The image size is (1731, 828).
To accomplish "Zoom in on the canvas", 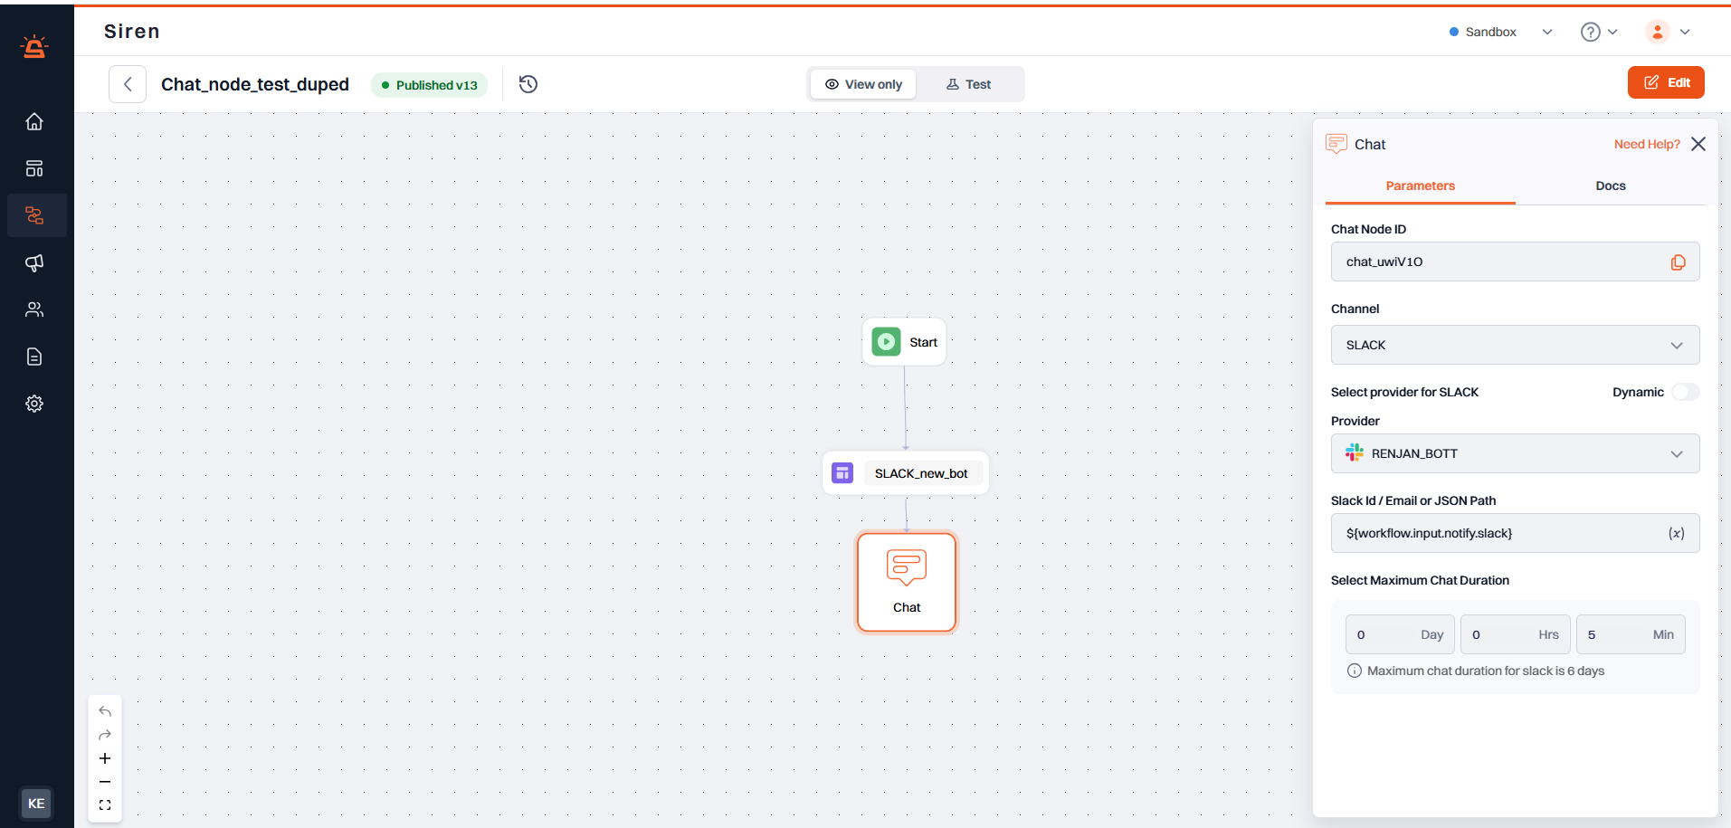I will point(105,758).
